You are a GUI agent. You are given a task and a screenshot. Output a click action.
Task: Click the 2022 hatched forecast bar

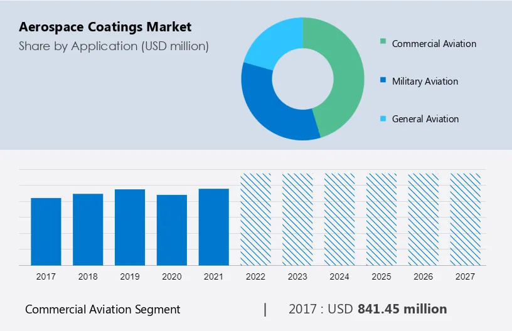click(255, 219)
